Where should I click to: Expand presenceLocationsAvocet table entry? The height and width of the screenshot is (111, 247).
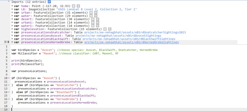tap(12, 35)
